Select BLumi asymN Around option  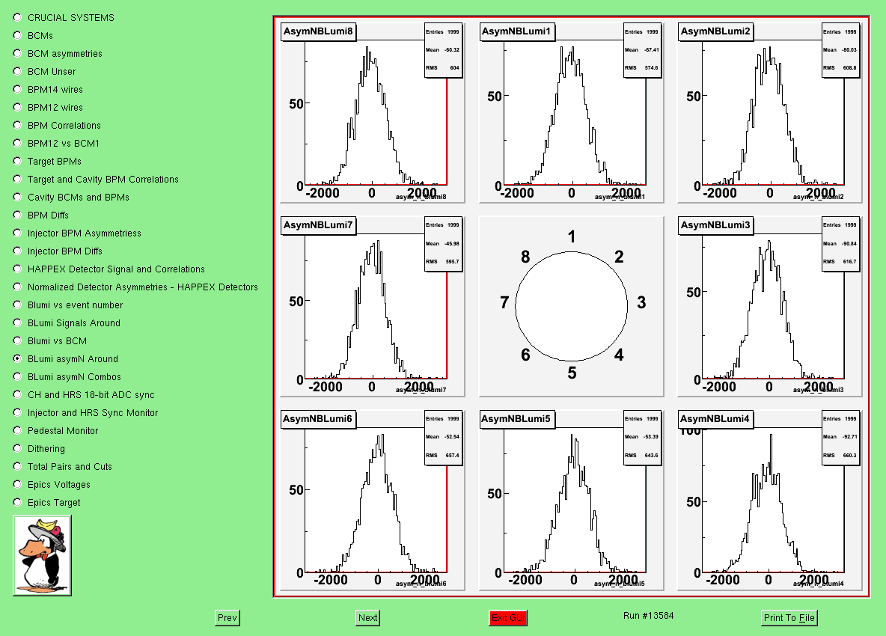click(17, 358)
